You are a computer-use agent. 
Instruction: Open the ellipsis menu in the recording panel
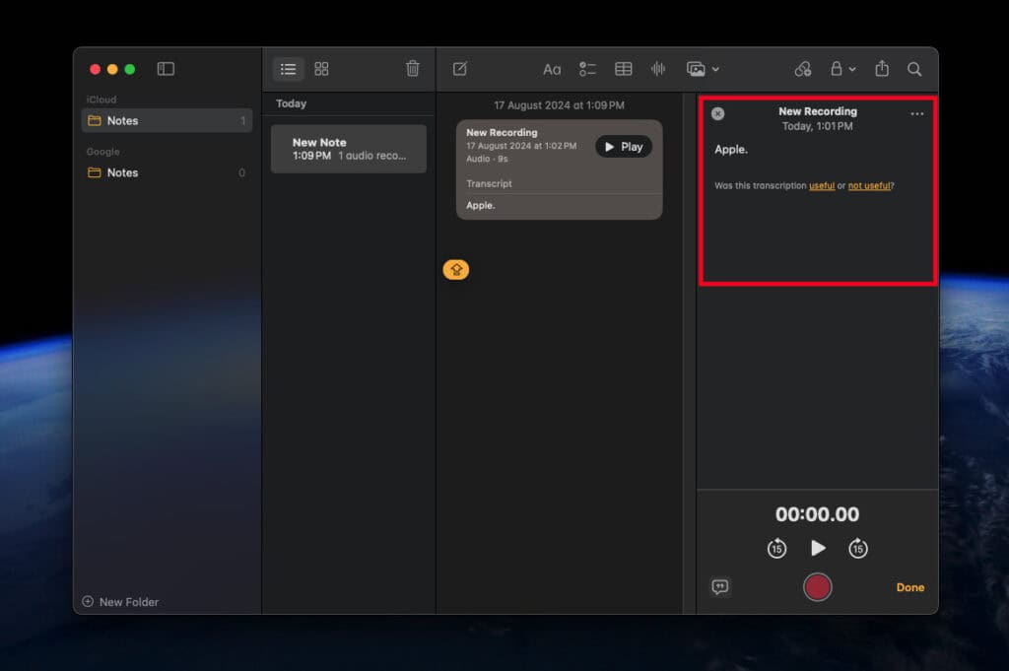point(917,113)
